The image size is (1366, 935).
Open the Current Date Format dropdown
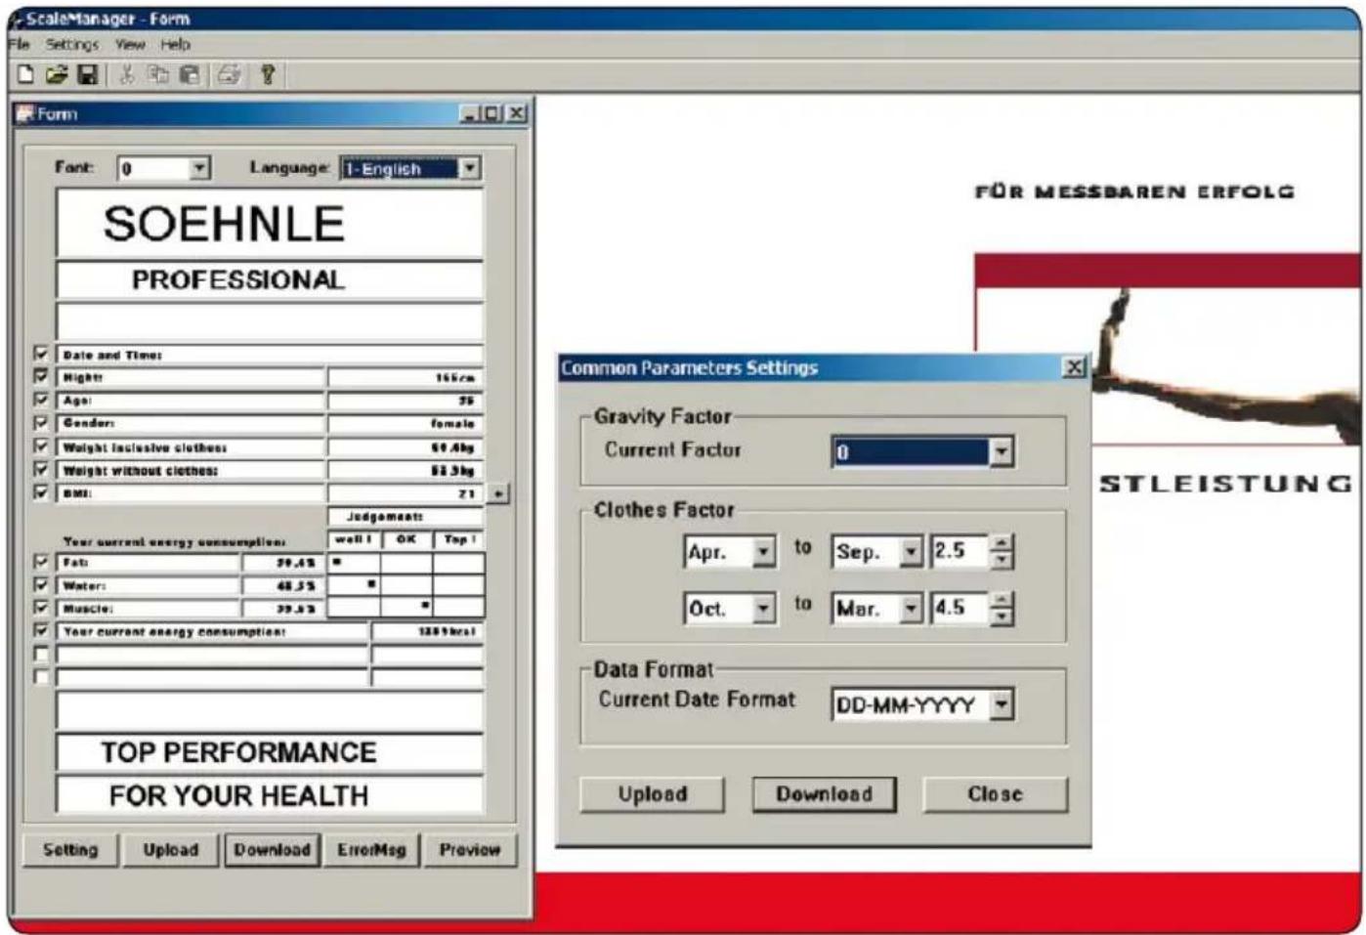(x=1002, y=704)
